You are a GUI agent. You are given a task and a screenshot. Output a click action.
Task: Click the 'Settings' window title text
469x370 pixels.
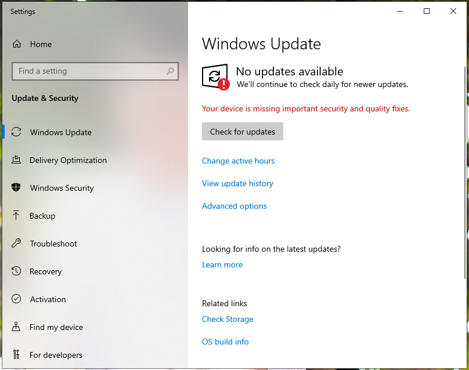click(x=23, y=12)
